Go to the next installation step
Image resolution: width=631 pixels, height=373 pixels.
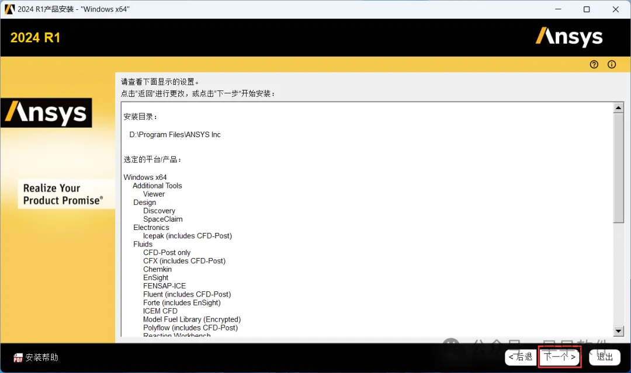click(560, 357)
